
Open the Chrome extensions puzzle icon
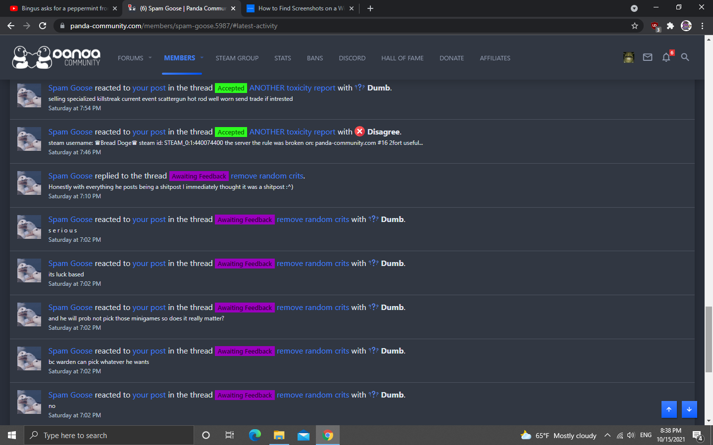670,26
